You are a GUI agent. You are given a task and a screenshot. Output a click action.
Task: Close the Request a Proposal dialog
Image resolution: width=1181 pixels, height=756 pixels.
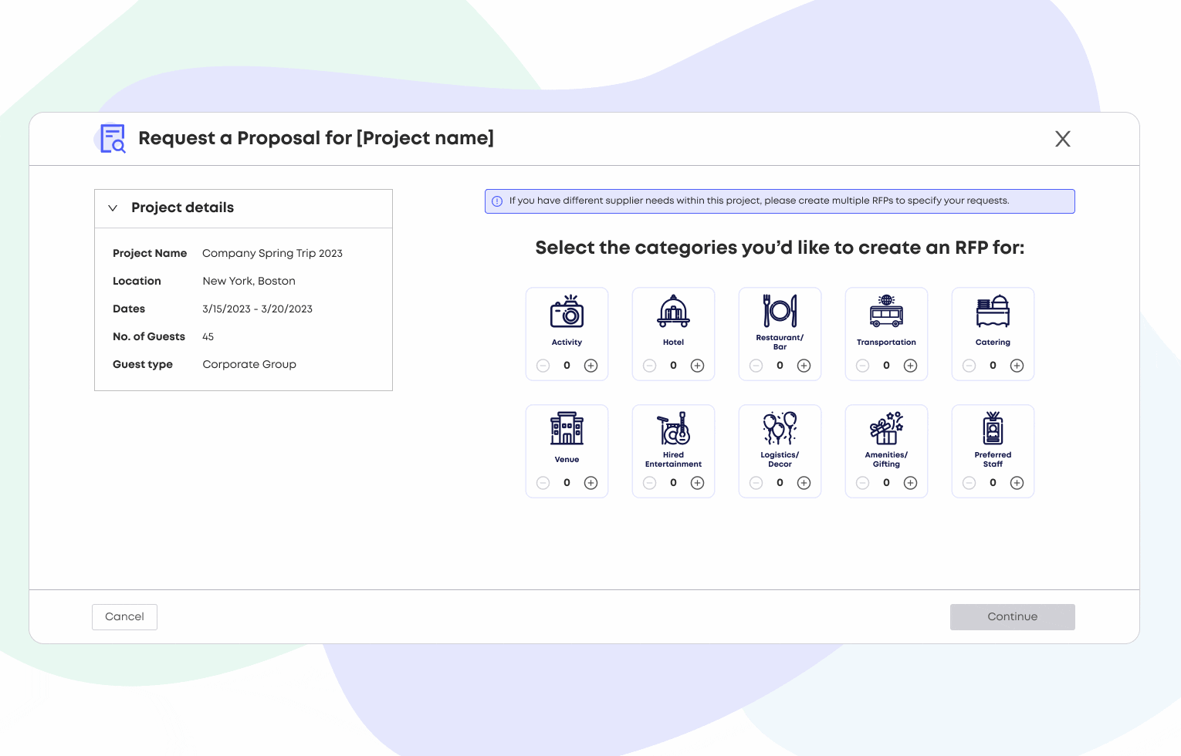coord(1062,139)
